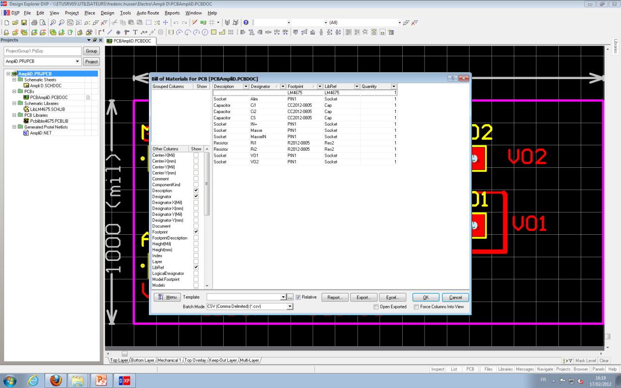Viewport: 621px width, 388px height.
Task: Click the Print icon in the toolbar
Action: pos(34,22)
